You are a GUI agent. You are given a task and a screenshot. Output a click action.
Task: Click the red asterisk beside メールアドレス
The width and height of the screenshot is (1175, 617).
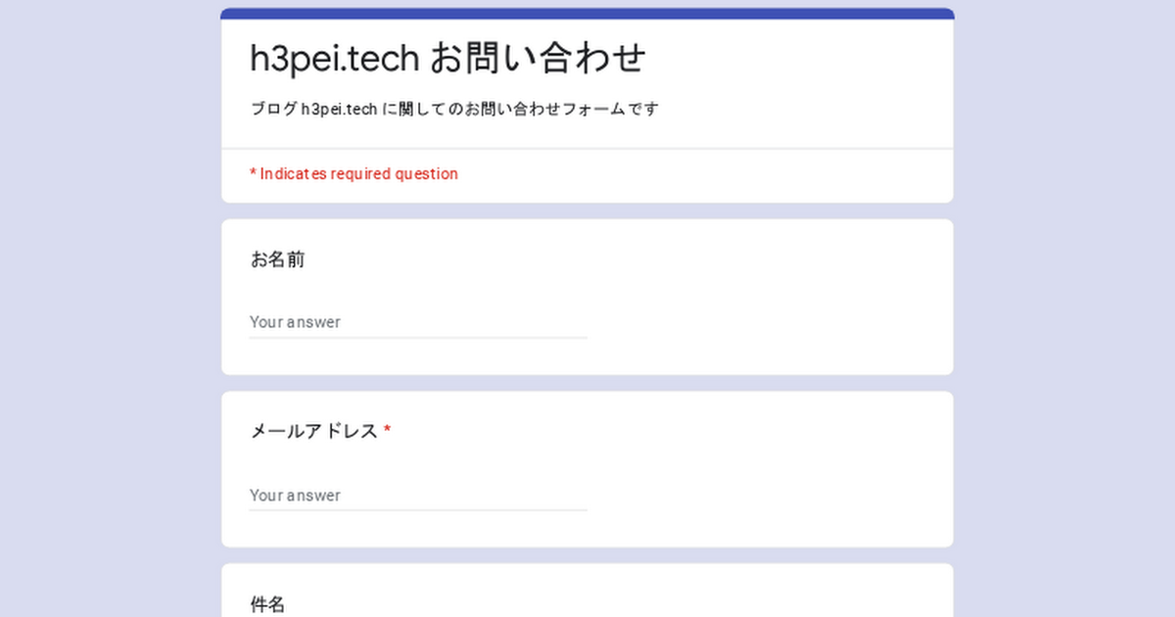tap(387, 431)
